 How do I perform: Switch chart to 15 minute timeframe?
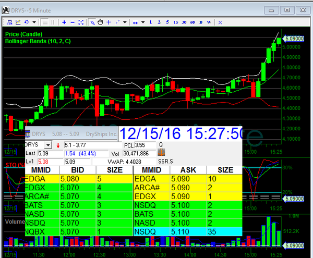175,22
